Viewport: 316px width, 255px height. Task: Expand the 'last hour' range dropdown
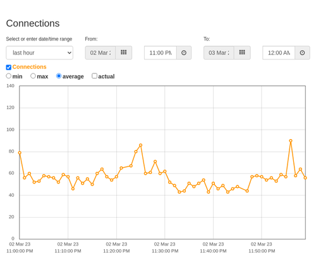point(40,53)
